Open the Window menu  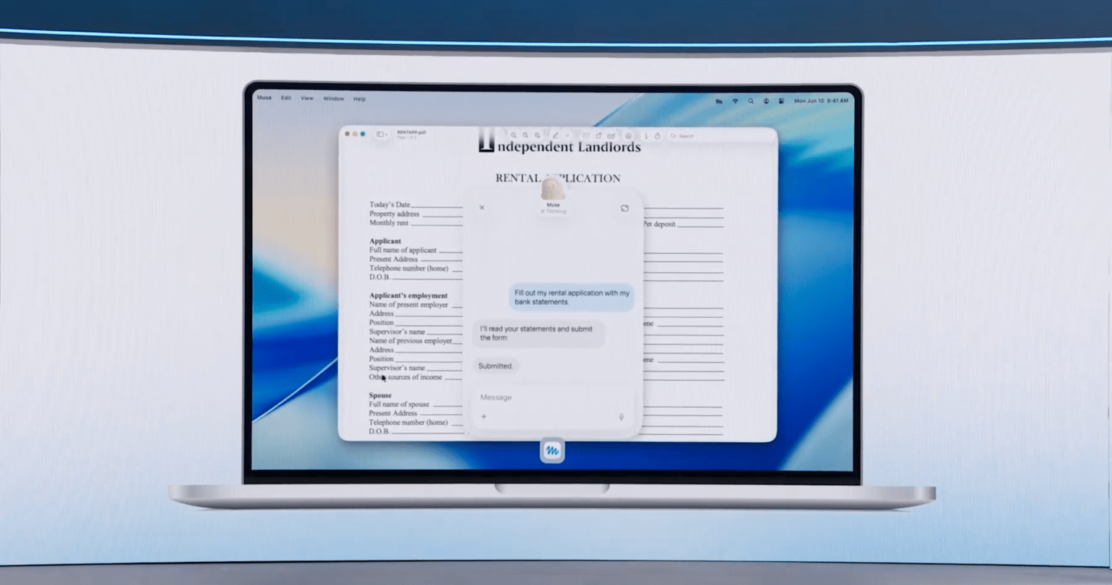coord(334,98)
